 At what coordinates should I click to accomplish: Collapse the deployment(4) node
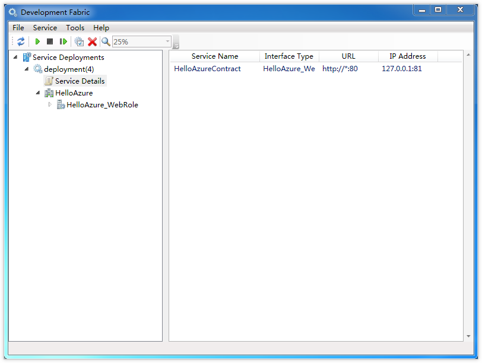pos(27,69)
